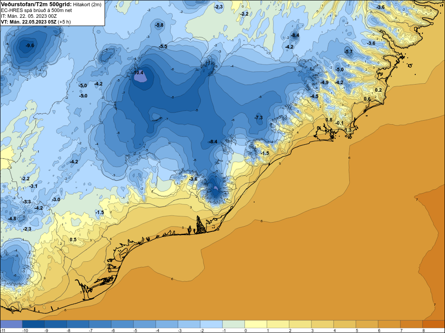The image size is (445, 333).
Task: Click the light blue legend swatch between -2 and -1
Action: (211, 324)
